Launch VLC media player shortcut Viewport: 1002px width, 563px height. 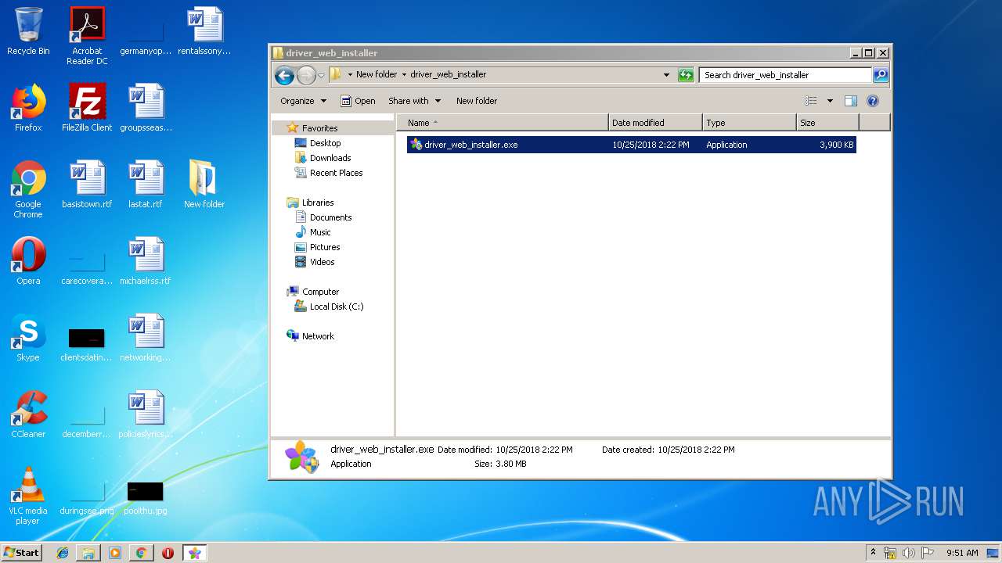(28, 496)
